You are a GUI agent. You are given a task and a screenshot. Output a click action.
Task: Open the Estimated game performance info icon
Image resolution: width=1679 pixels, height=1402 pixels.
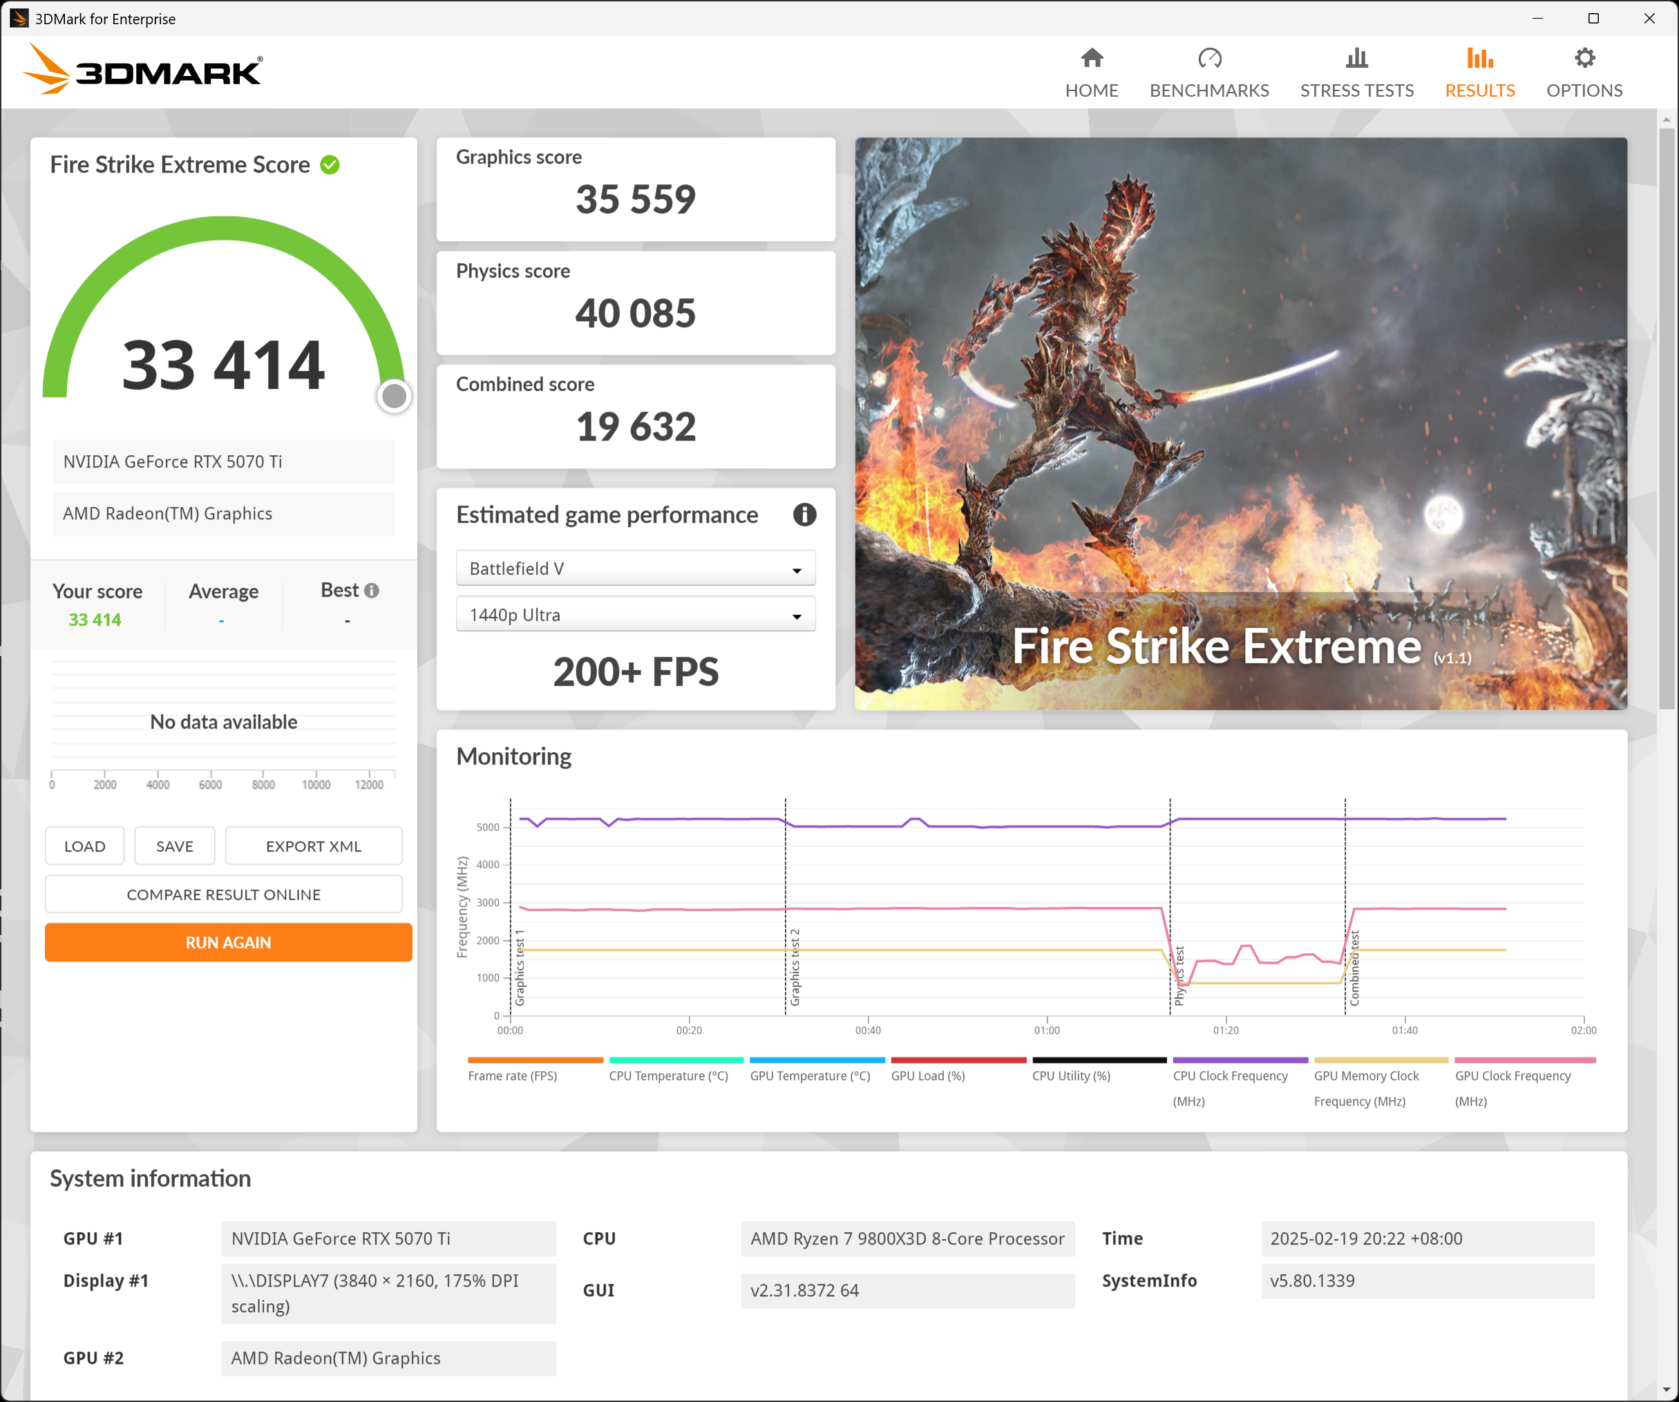pos(805,515)
